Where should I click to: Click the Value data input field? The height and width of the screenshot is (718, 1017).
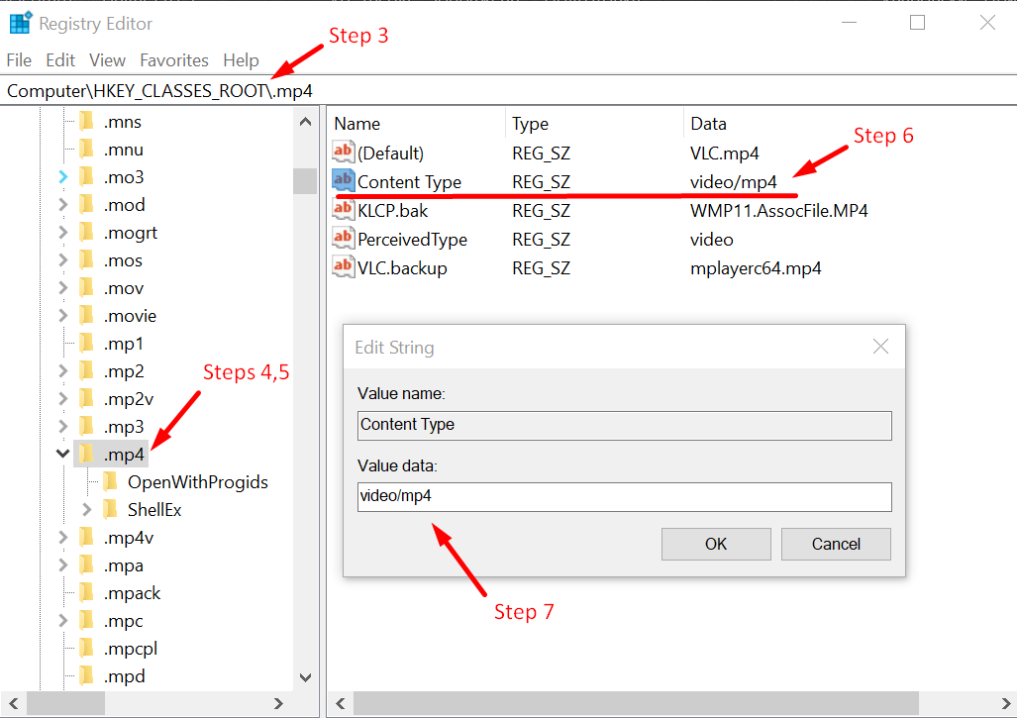pyautogui.click(x=625, y=497)
